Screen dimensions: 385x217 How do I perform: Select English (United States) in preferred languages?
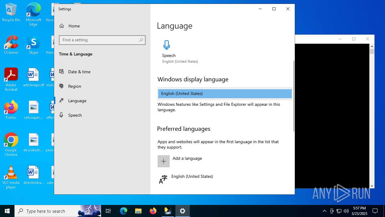tap(224, 179)
